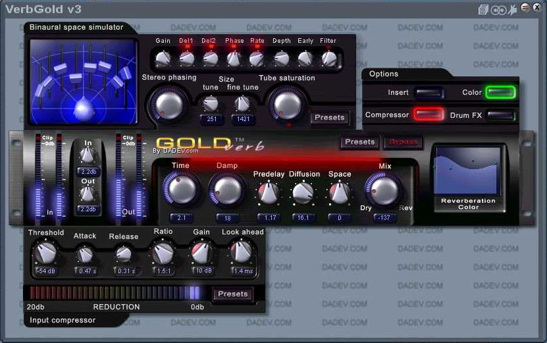The height and width of the screenshot is (343, 547).
Task: Click the linked circles icon in title bar
Action: (x=498, y=10)
